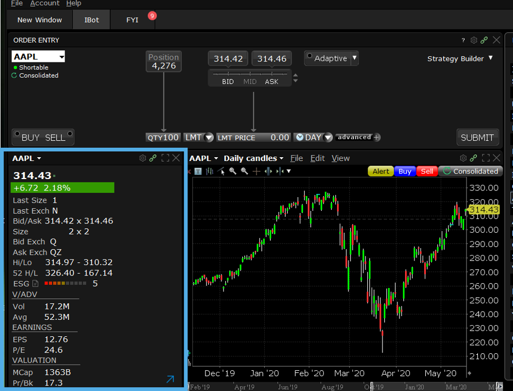
Task: Open help for the Order Entry panel
Action: pyautogui.click(x=463, y=40)
